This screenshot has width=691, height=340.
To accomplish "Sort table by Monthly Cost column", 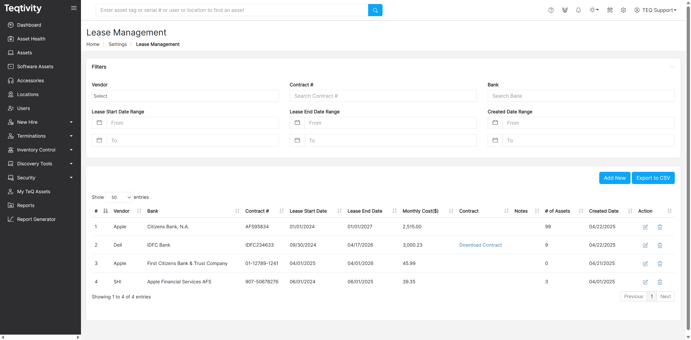I will (421, 211).
